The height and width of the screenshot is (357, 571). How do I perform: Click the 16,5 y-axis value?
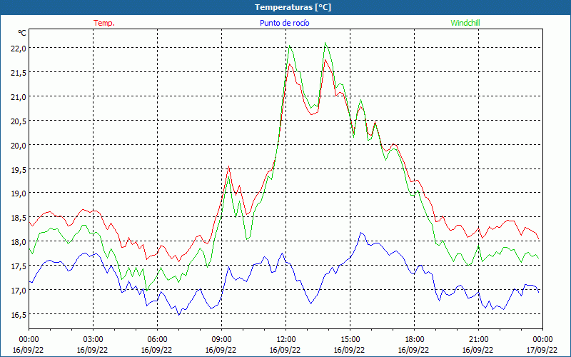pos(17,315)
